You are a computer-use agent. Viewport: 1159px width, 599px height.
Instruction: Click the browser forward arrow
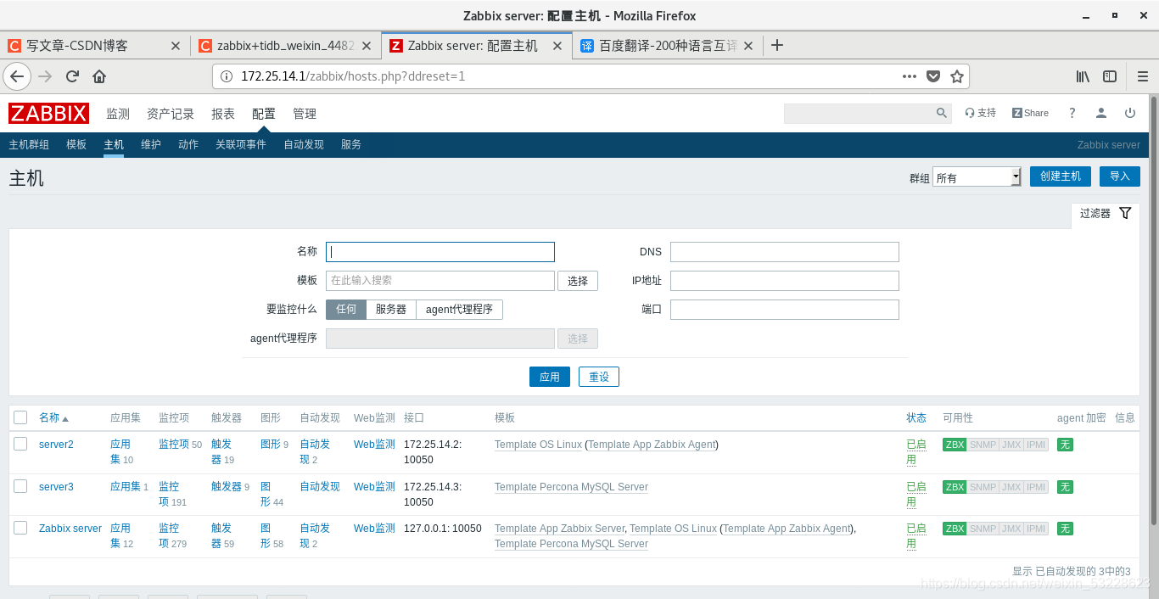coord(45,76)
